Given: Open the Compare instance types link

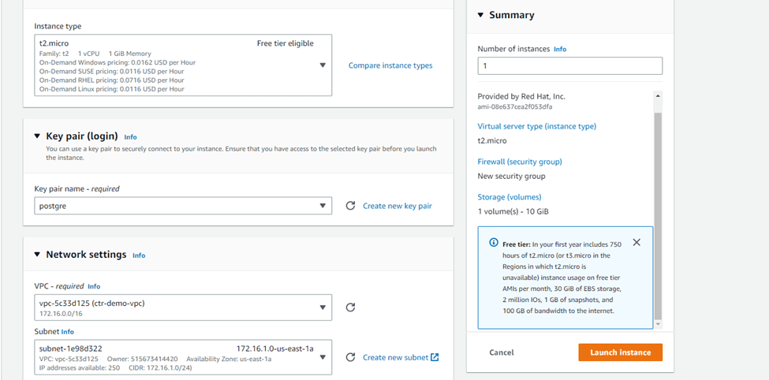Looking at the screenshot, I should (390, 65).
